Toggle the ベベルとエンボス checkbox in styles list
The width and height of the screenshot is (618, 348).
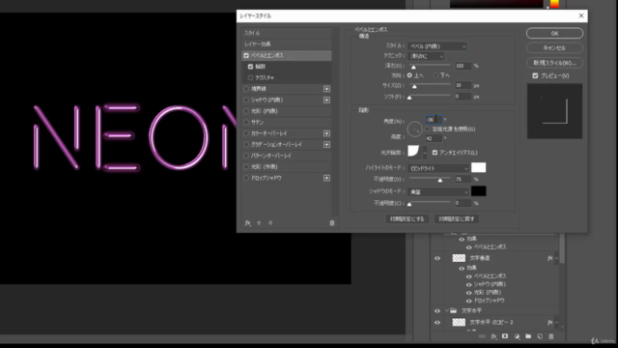(246, 56)
